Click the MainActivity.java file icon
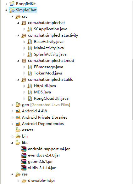This screenshot has width=133, height=184. [x=30, y=48]
